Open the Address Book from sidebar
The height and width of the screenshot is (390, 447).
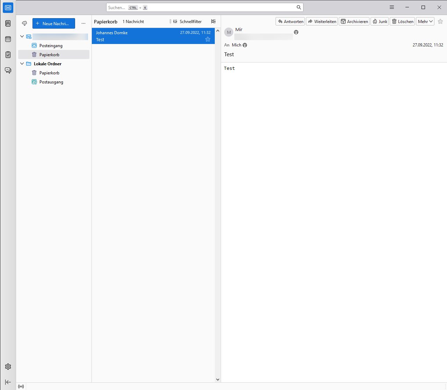coord(8,23)
